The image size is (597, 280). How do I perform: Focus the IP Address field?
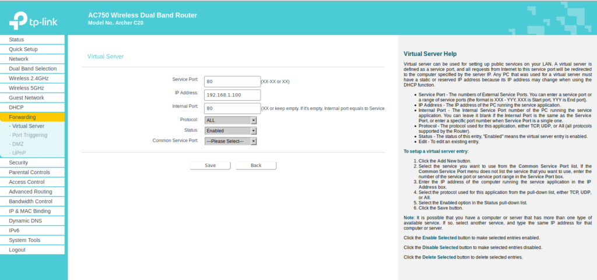(232, 94)
